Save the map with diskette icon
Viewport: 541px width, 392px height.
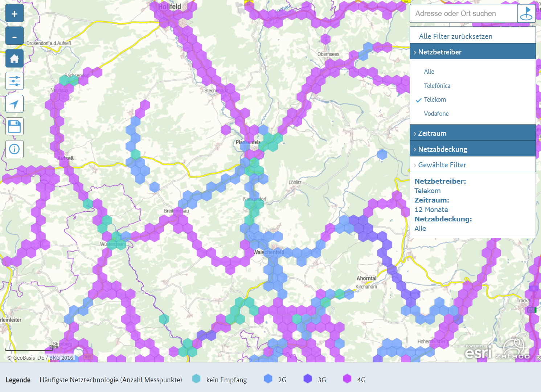tap(15, 127)
